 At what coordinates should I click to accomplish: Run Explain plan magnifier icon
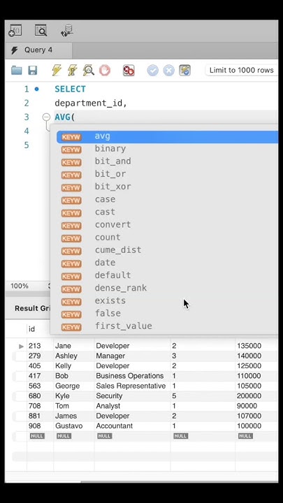89,71
